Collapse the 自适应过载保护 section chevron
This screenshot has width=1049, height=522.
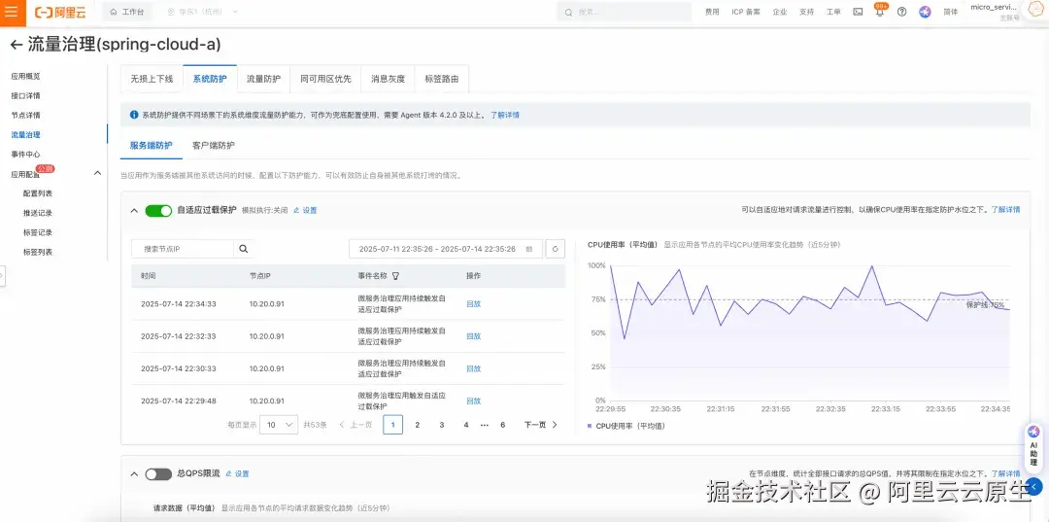pyautogui.click(x=134, y=211)
